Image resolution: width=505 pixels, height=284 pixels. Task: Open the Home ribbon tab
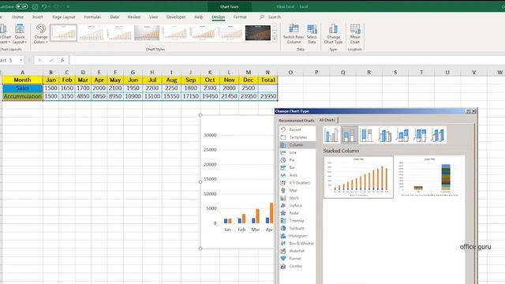point(17,17)
